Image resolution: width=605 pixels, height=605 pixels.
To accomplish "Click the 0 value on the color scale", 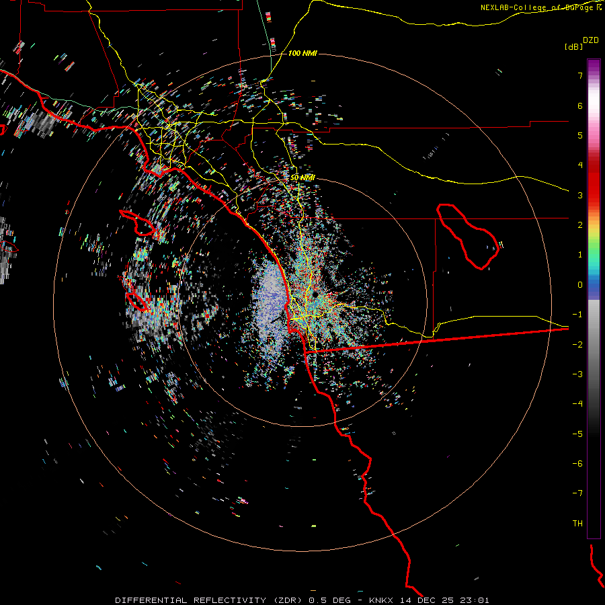I will point(580,285).
